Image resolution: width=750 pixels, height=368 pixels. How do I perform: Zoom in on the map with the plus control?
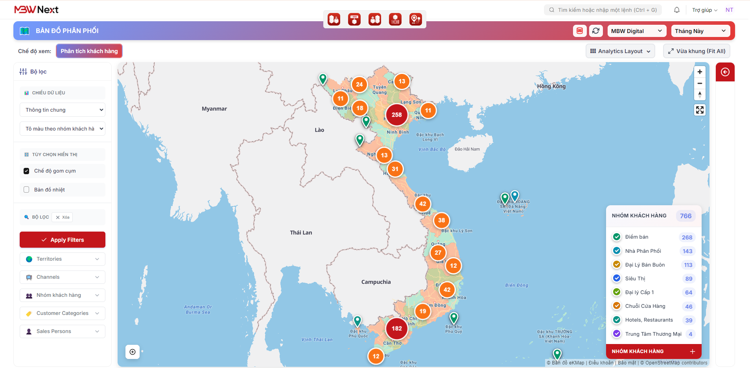[700, 72]
